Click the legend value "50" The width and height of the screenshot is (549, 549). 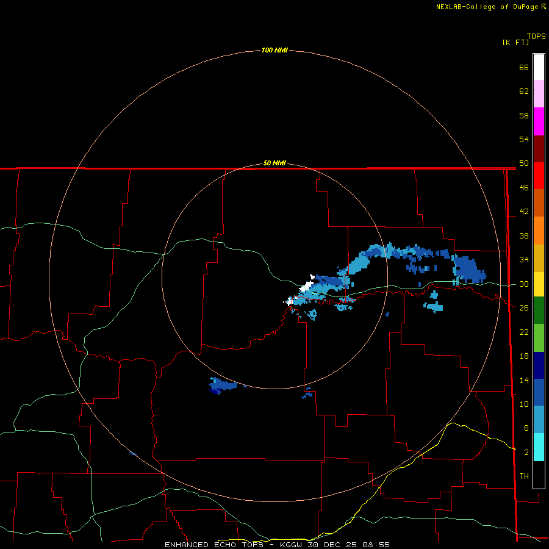pyautogui.click(x=524, y=163)
